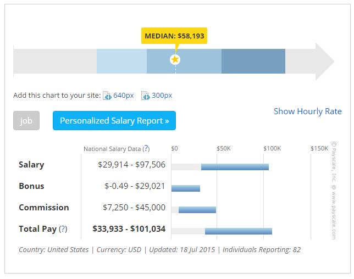Click the value $-0.49 - $29,021
This screenshot has height=279, width=354.
coord(135,186)
